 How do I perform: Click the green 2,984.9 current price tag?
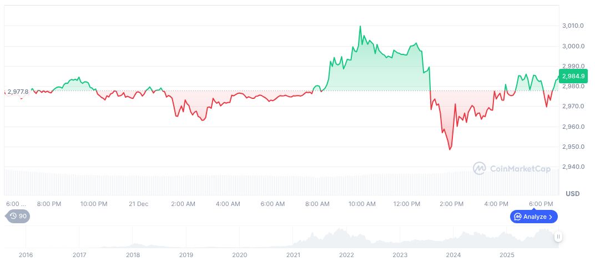pyautogui.click(x=572, y=76)
